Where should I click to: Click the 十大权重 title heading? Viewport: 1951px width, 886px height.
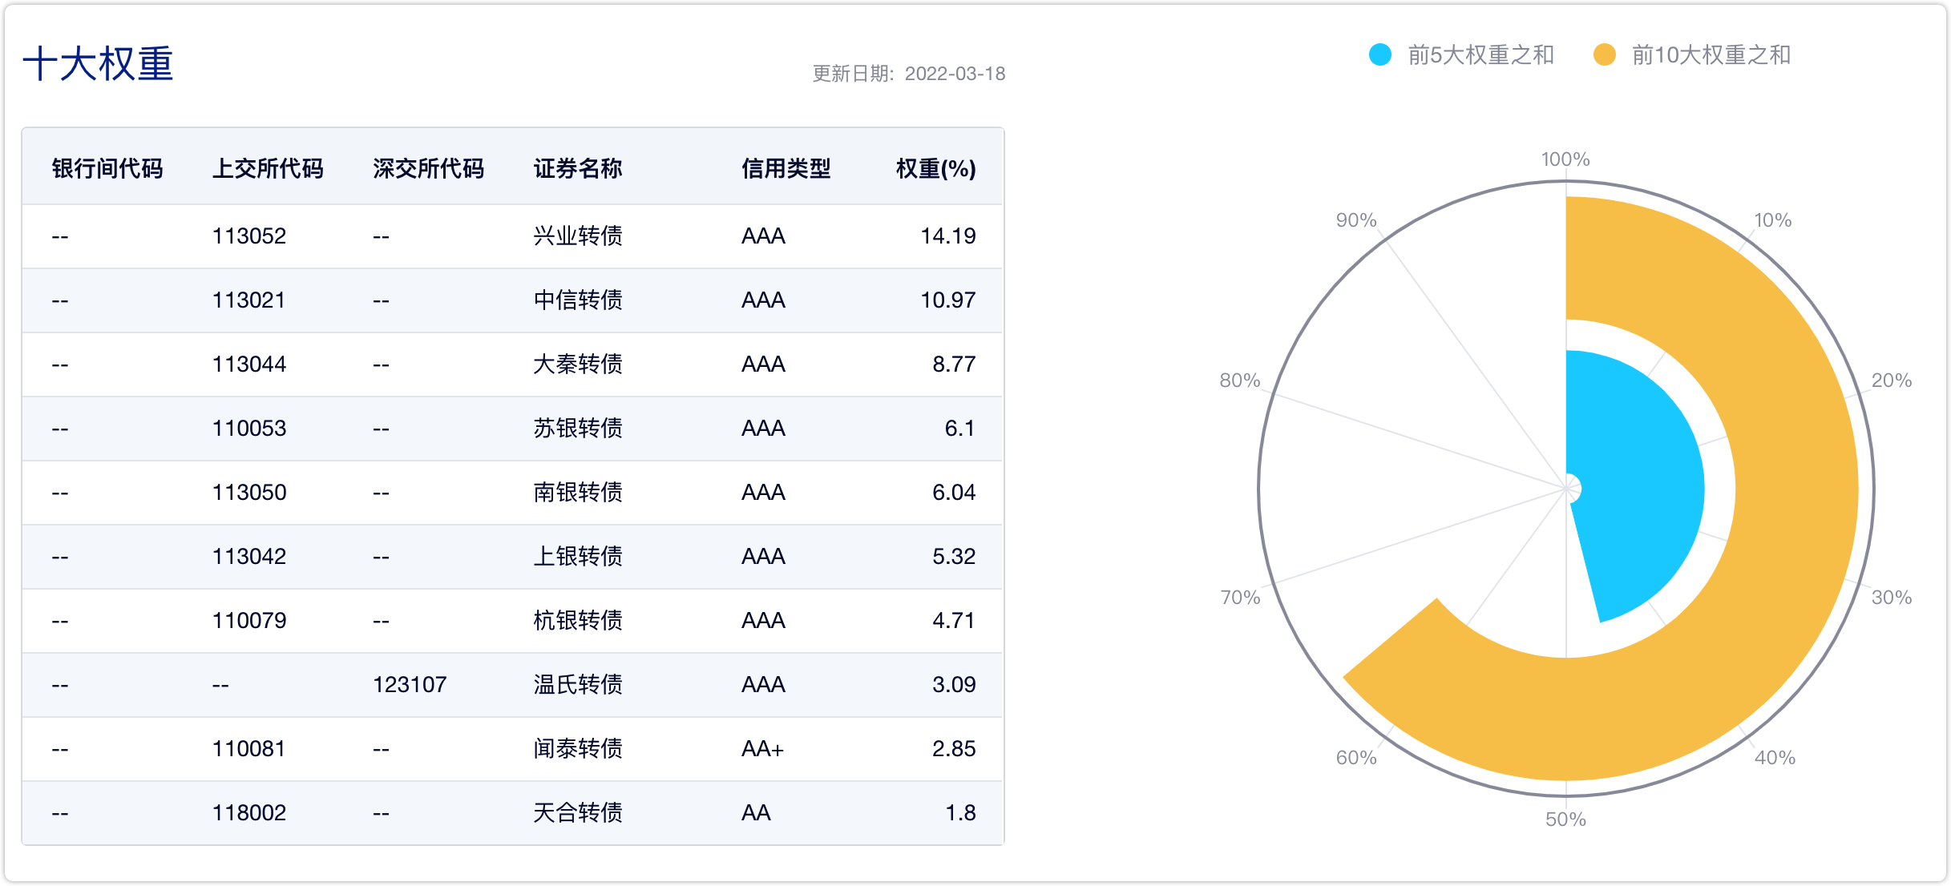98,64
